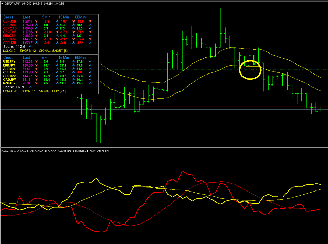Click the SHORT: 1 counter
Image resolution: width=328 pixels, height=244 pixels.
(29, 91)
